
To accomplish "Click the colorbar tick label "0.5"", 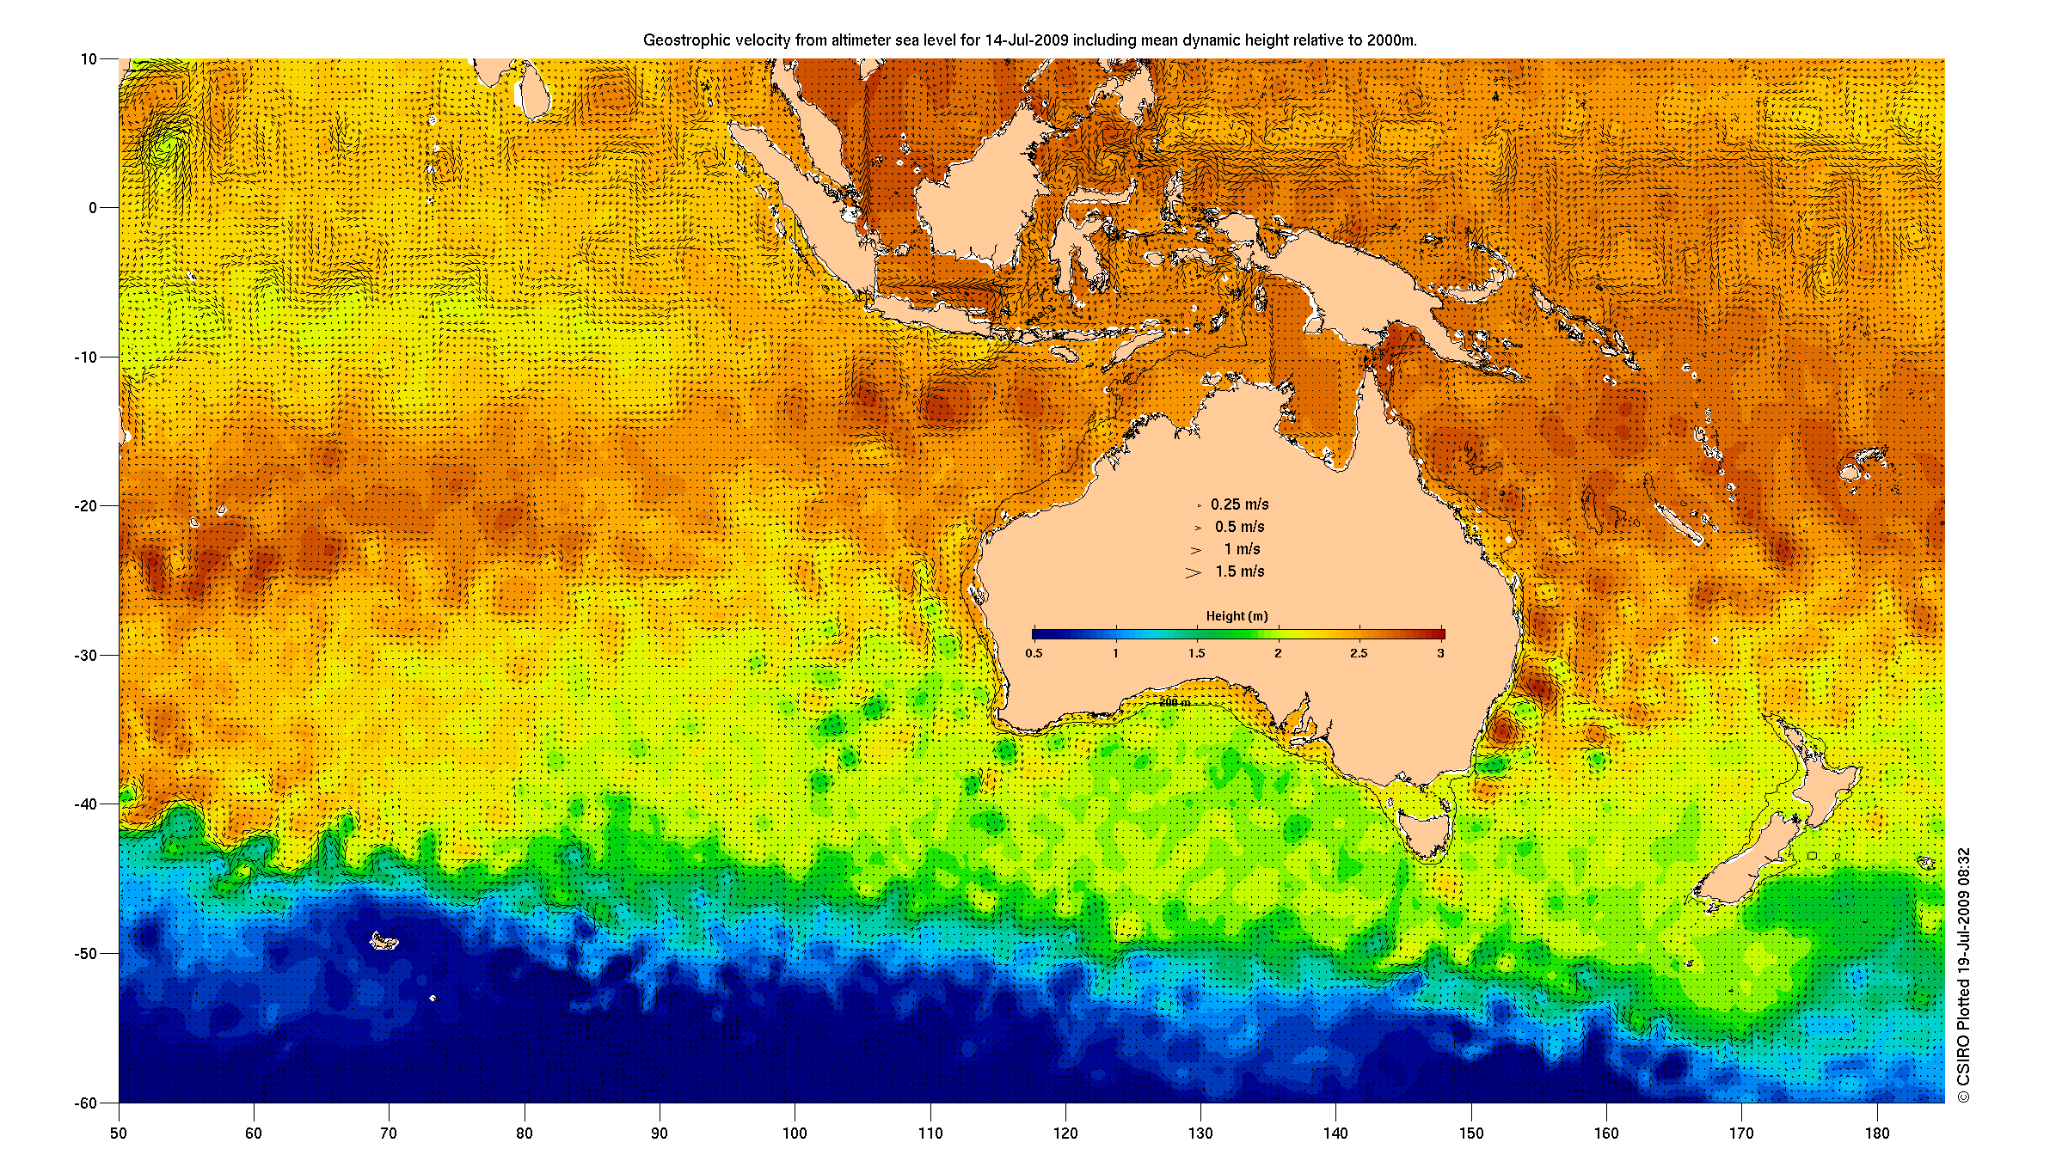I will [1034, 653].
